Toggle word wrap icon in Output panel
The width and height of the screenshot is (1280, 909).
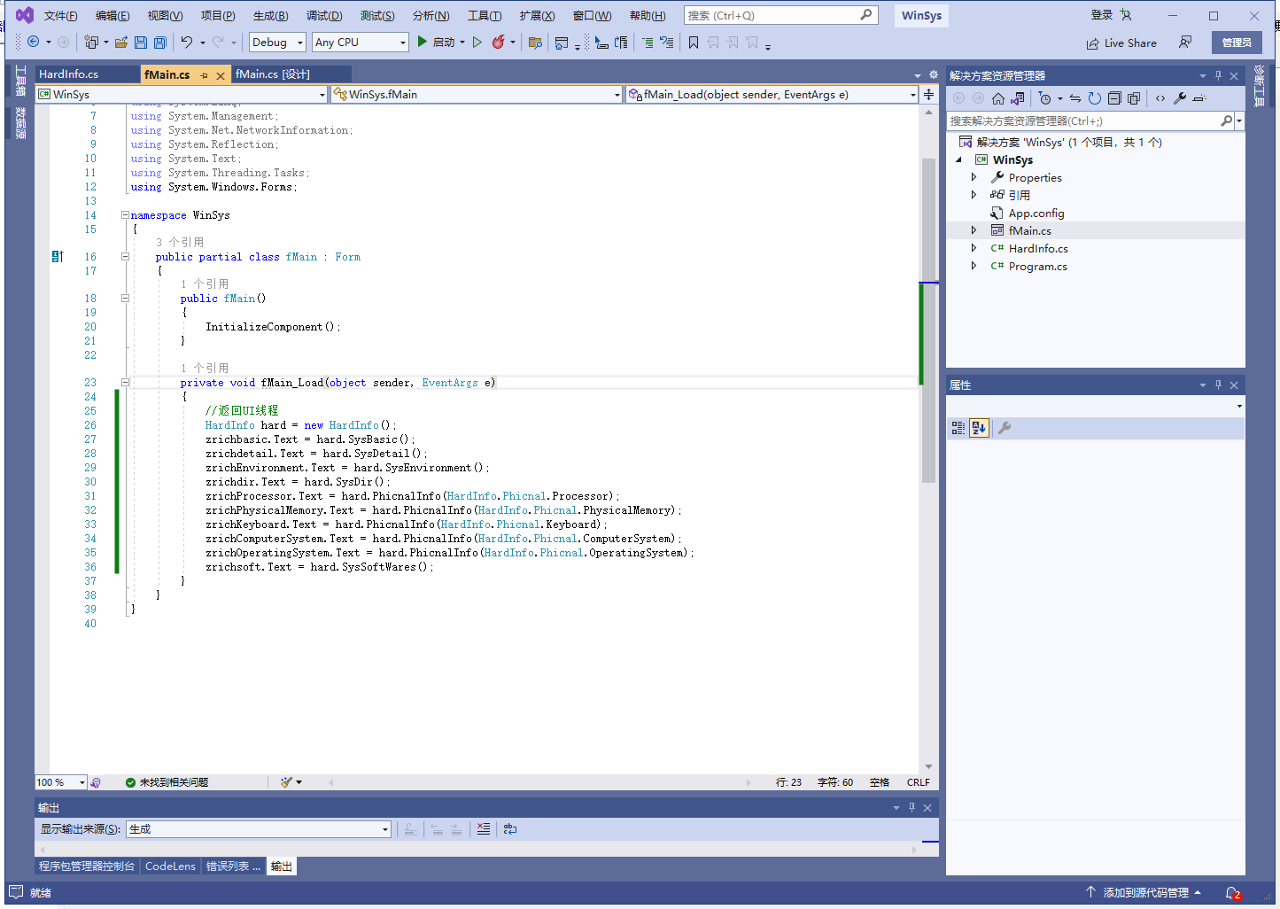pyautogui.click(x=510, y=829)
